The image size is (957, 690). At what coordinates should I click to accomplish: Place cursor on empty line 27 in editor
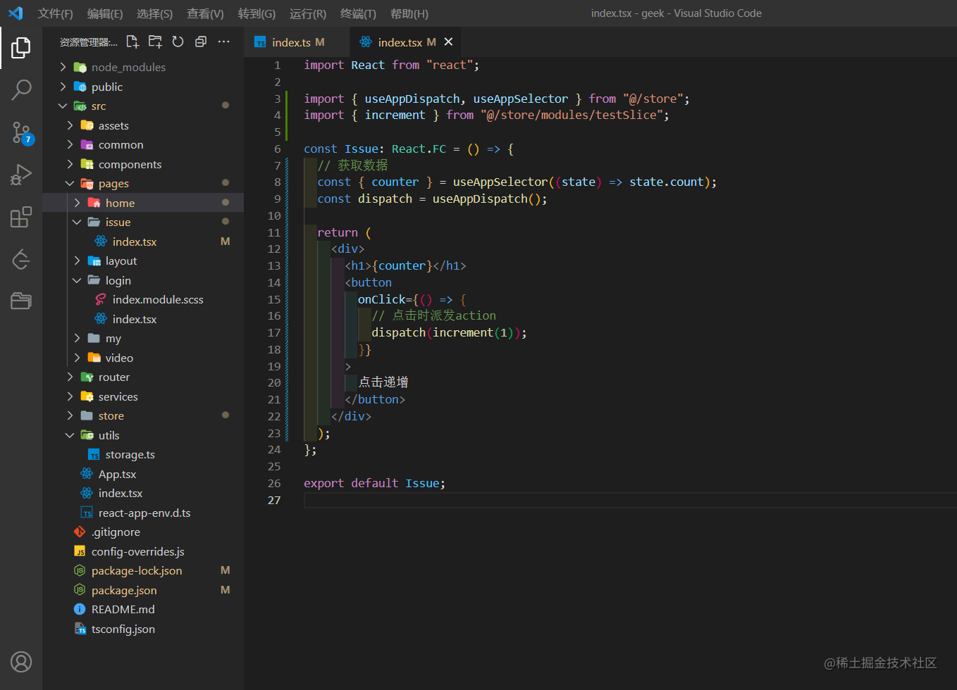tap(493, 500)
